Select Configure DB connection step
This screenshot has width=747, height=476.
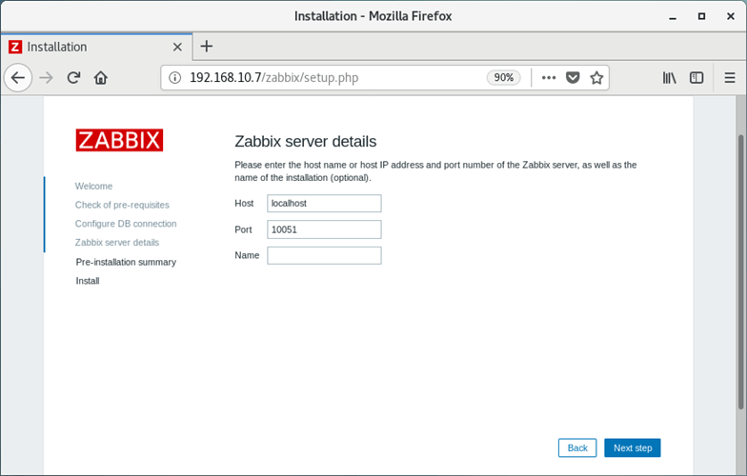(x=126, y=224)
